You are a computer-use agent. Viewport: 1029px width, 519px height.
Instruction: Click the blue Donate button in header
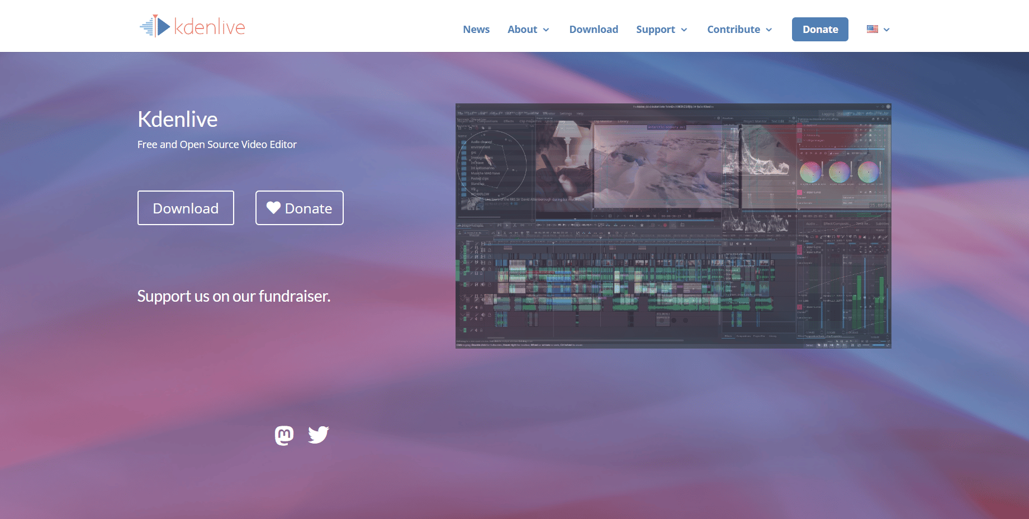coord(820,29)
